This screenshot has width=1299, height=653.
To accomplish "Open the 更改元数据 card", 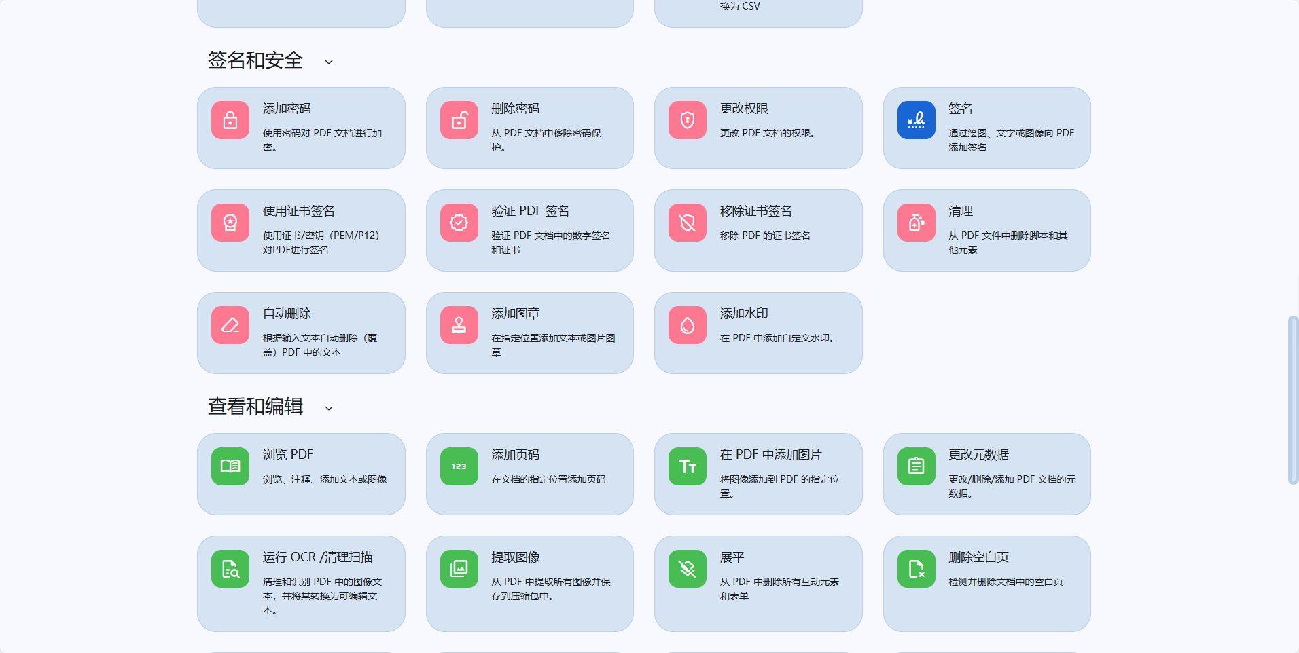I will click(986, 474).
